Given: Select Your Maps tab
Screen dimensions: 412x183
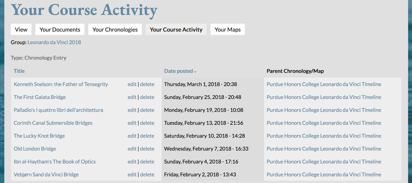Looking at the screenshot, I should [x=228, y=30].
